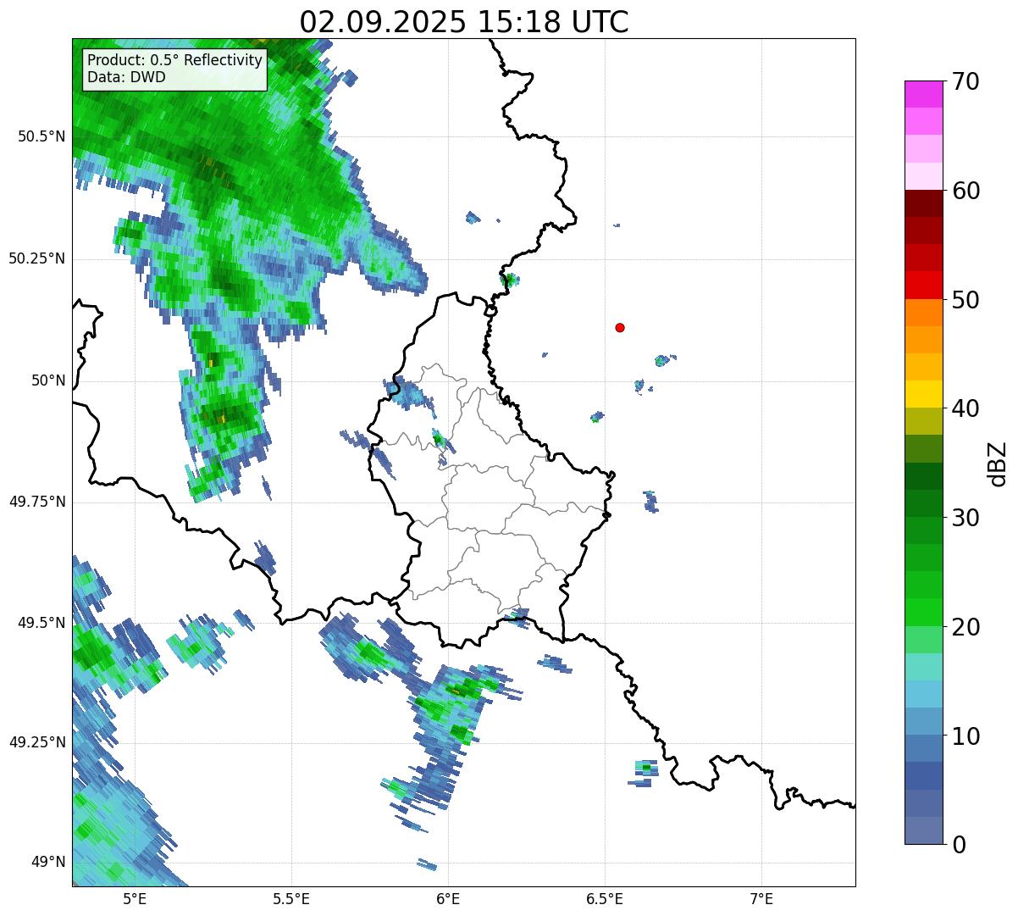Click the yellow colorbar segment at 40
1018x916 pixels.
pyautogui.click(x=924, y=394)
